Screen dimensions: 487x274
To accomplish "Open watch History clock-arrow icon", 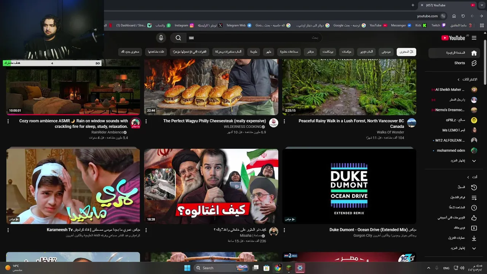I will (x=474, y=187).
